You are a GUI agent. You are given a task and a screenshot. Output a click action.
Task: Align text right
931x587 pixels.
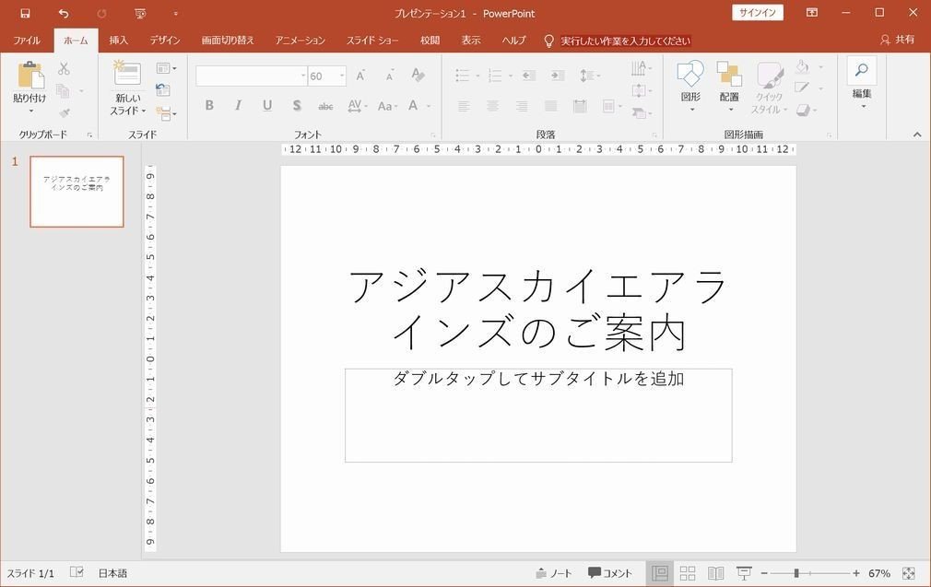pos(522,106)
